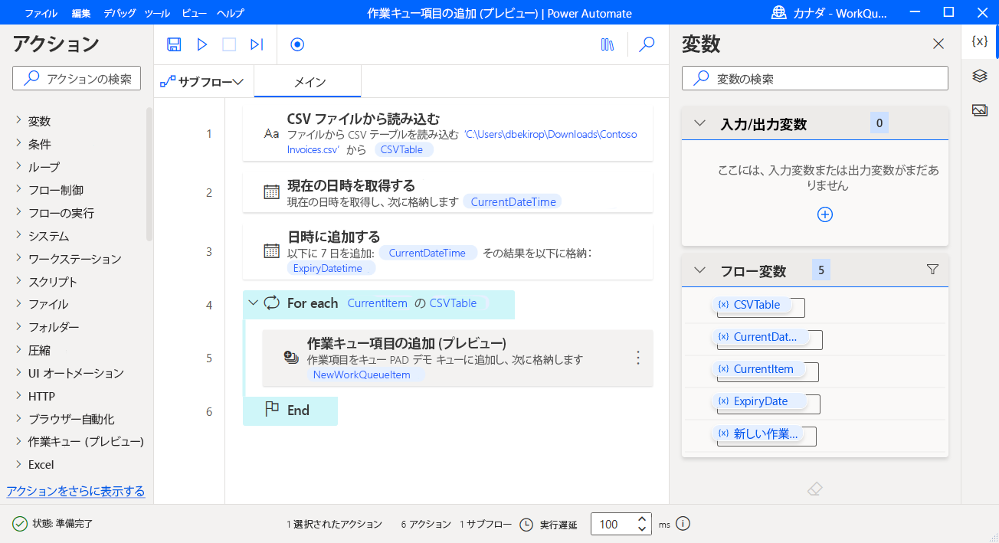Toggle the {x} variables pane icon

coord(979,41)
